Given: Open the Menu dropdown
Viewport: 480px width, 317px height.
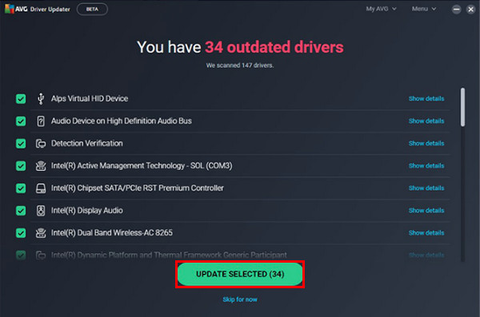Looking at the screenshot, I should click(424, 9).
